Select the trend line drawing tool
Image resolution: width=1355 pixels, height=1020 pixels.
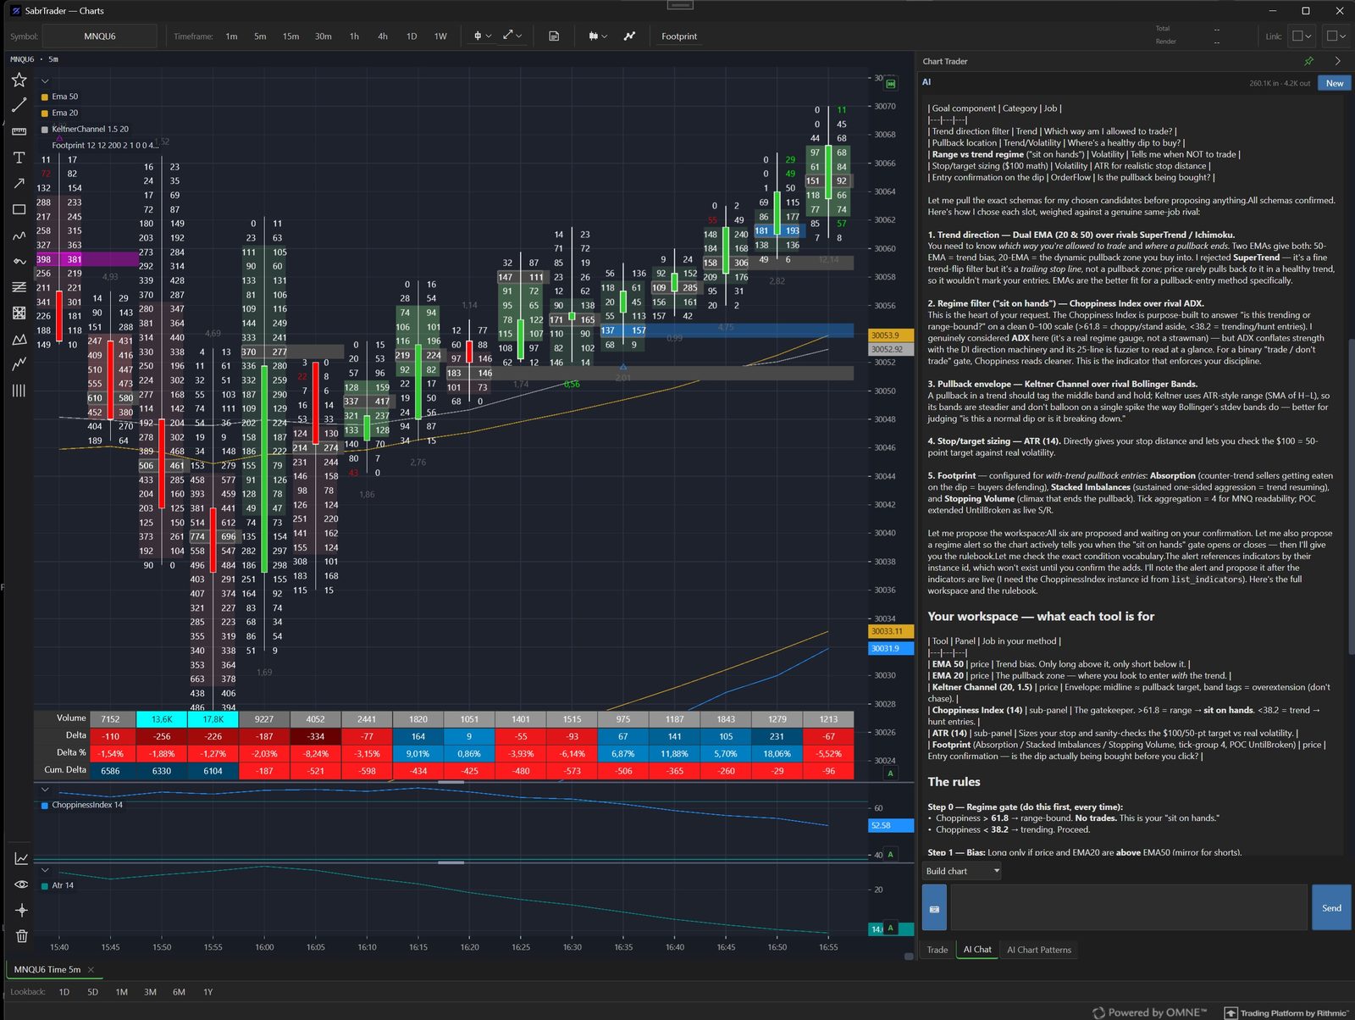tap(19, 105)
